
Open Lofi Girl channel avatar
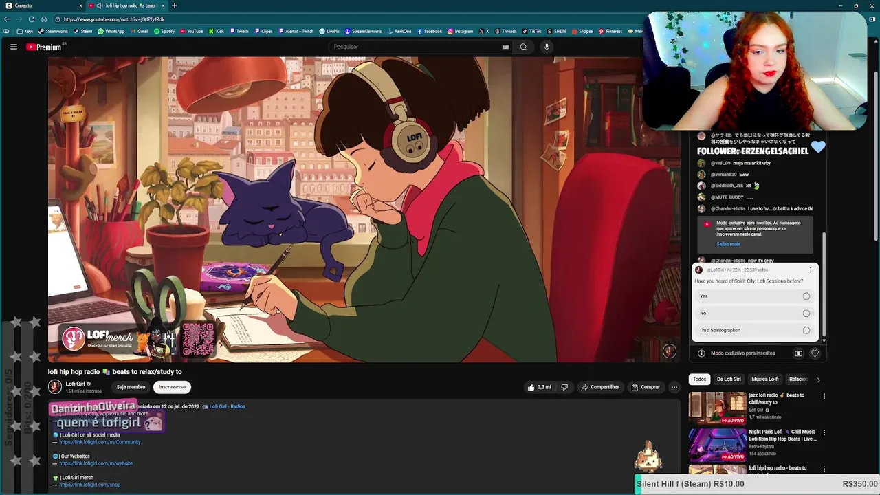click(x=54, y=386)
